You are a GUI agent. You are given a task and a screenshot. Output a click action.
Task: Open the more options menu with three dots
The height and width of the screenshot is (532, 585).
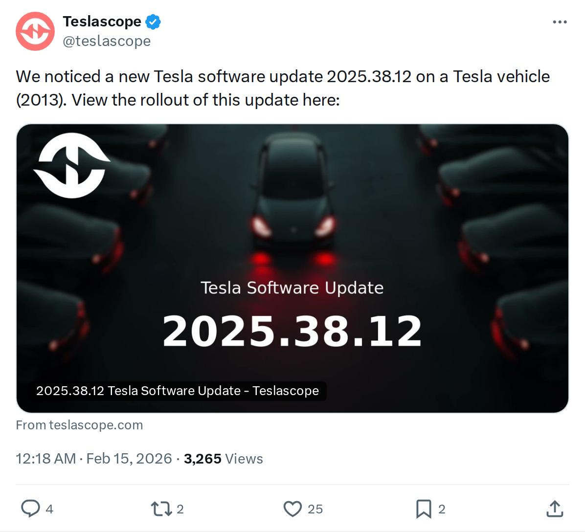[x=560, y=22]
